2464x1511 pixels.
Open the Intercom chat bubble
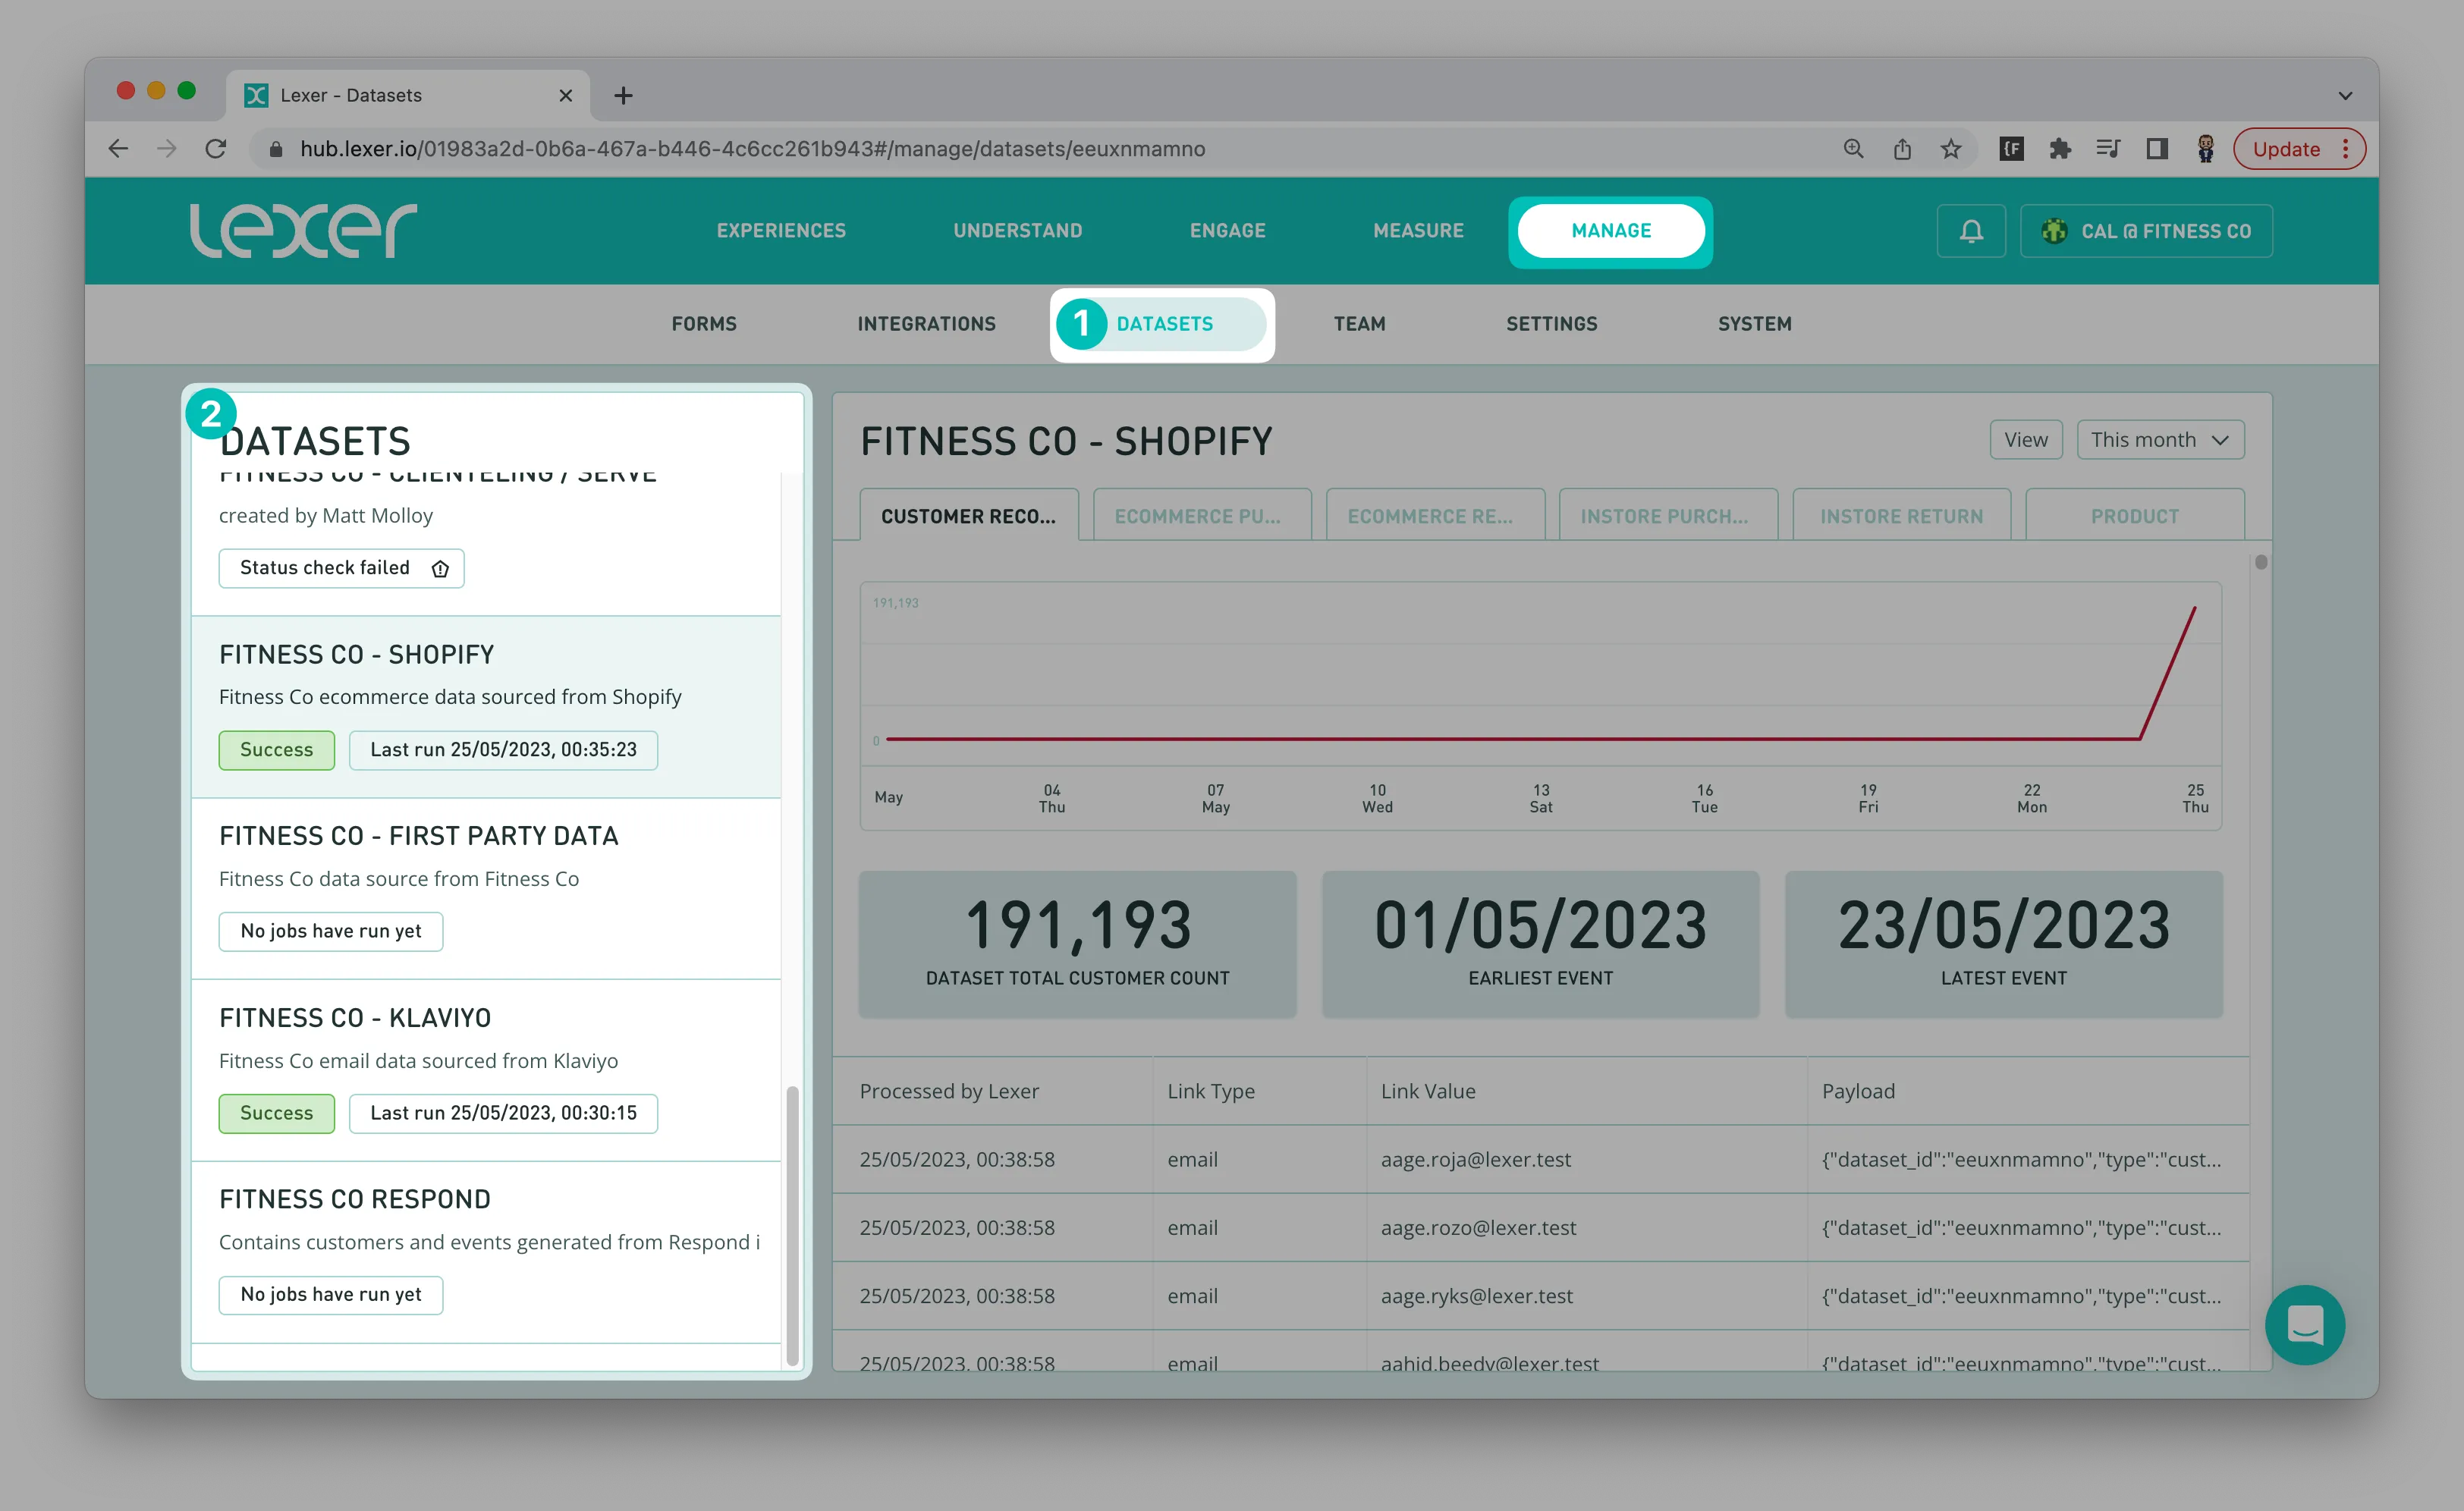pyautogui.click(x=2304, y=1324)
